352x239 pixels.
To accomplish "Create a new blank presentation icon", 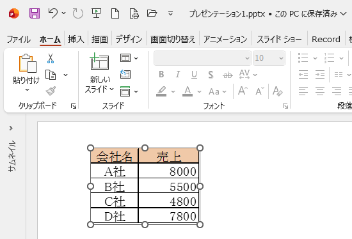I will pos(115,13).
